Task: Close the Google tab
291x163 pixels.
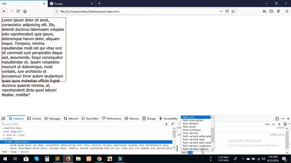Action: coord(92,4)
